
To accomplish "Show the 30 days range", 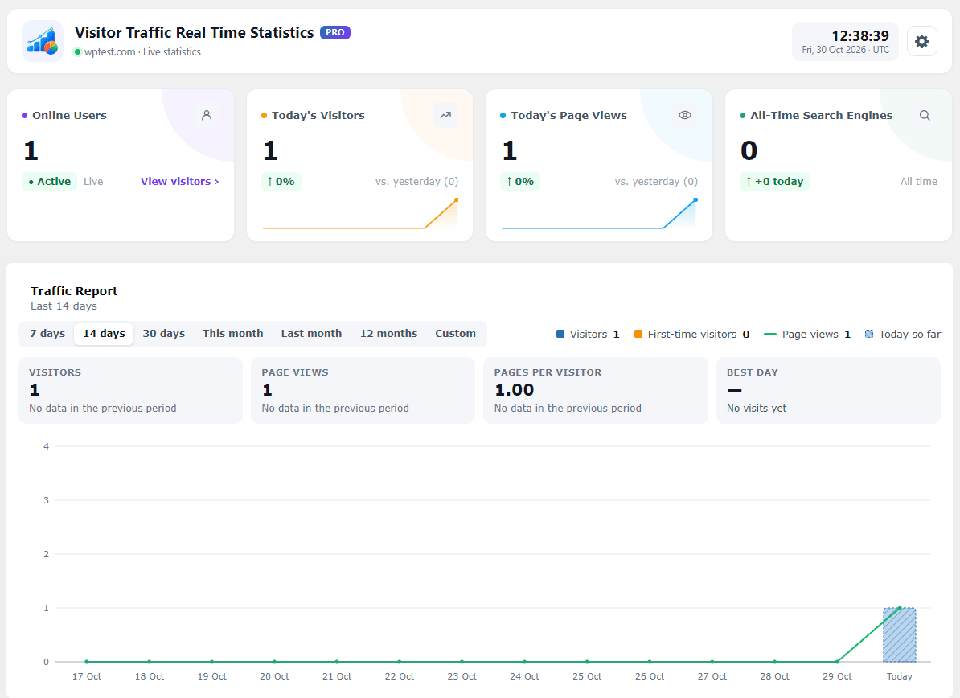I will [x=163, y=333].
